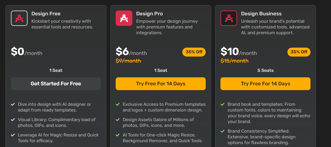Click the 35% Off badge on Design Business
331x147 pixels.
coord(299,52)
